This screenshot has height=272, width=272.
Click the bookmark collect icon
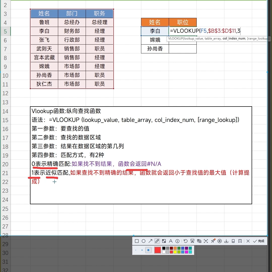point(240,241)
